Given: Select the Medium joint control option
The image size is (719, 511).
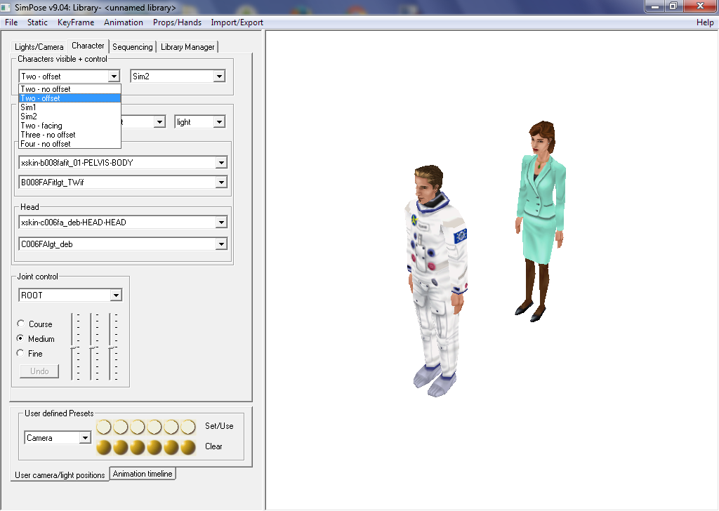Looking at the screenshot, I should click(x=20, y=338).
